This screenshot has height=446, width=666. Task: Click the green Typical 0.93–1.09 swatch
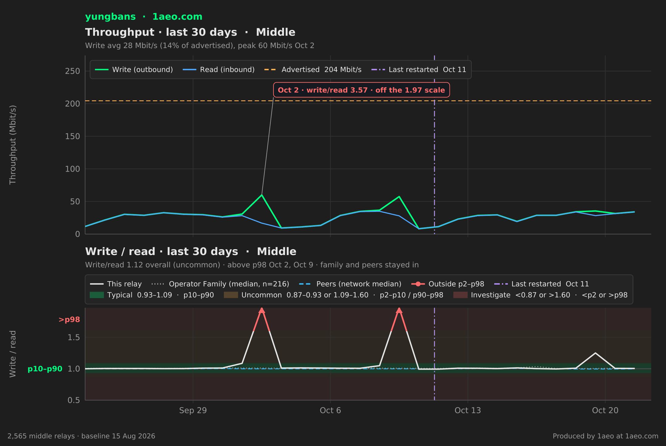point(97,295)
